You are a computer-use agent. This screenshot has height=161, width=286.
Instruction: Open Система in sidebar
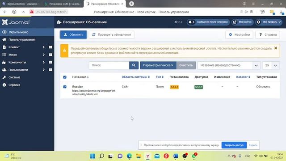(14, 77)
